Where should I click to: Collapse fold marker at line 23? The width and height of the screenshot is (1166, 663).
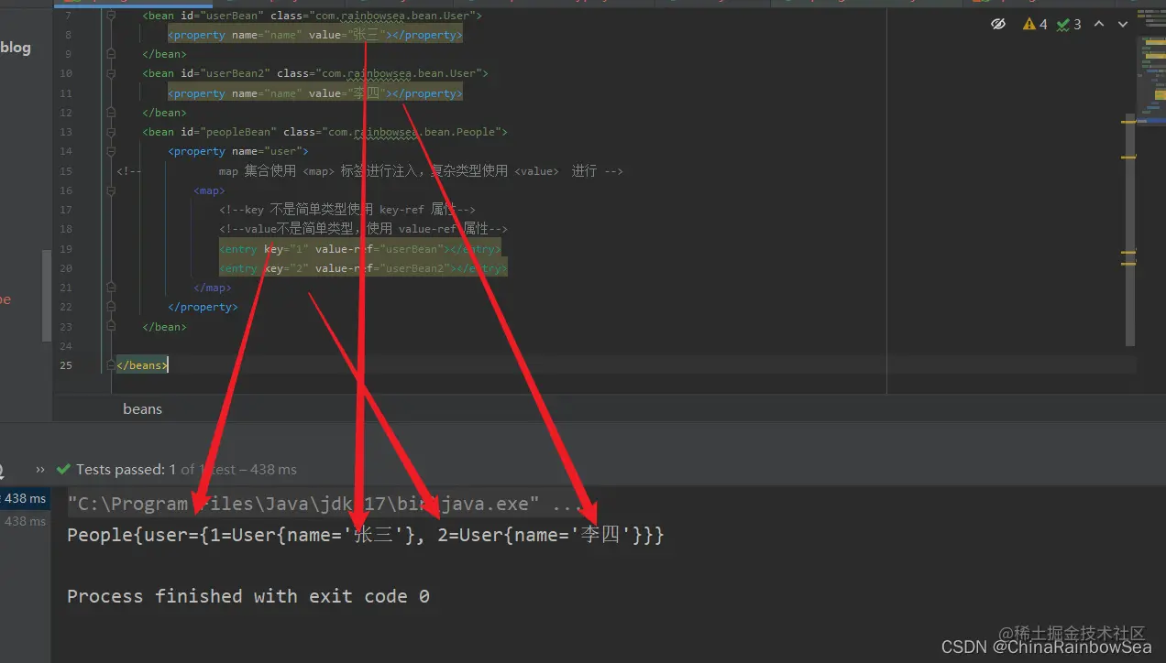click(x=111, y=326)
